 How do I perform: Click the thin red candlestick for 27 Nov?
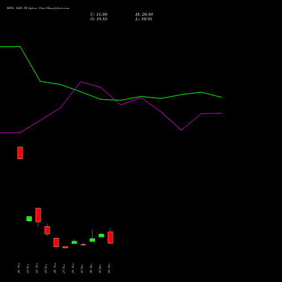(65, 247)
